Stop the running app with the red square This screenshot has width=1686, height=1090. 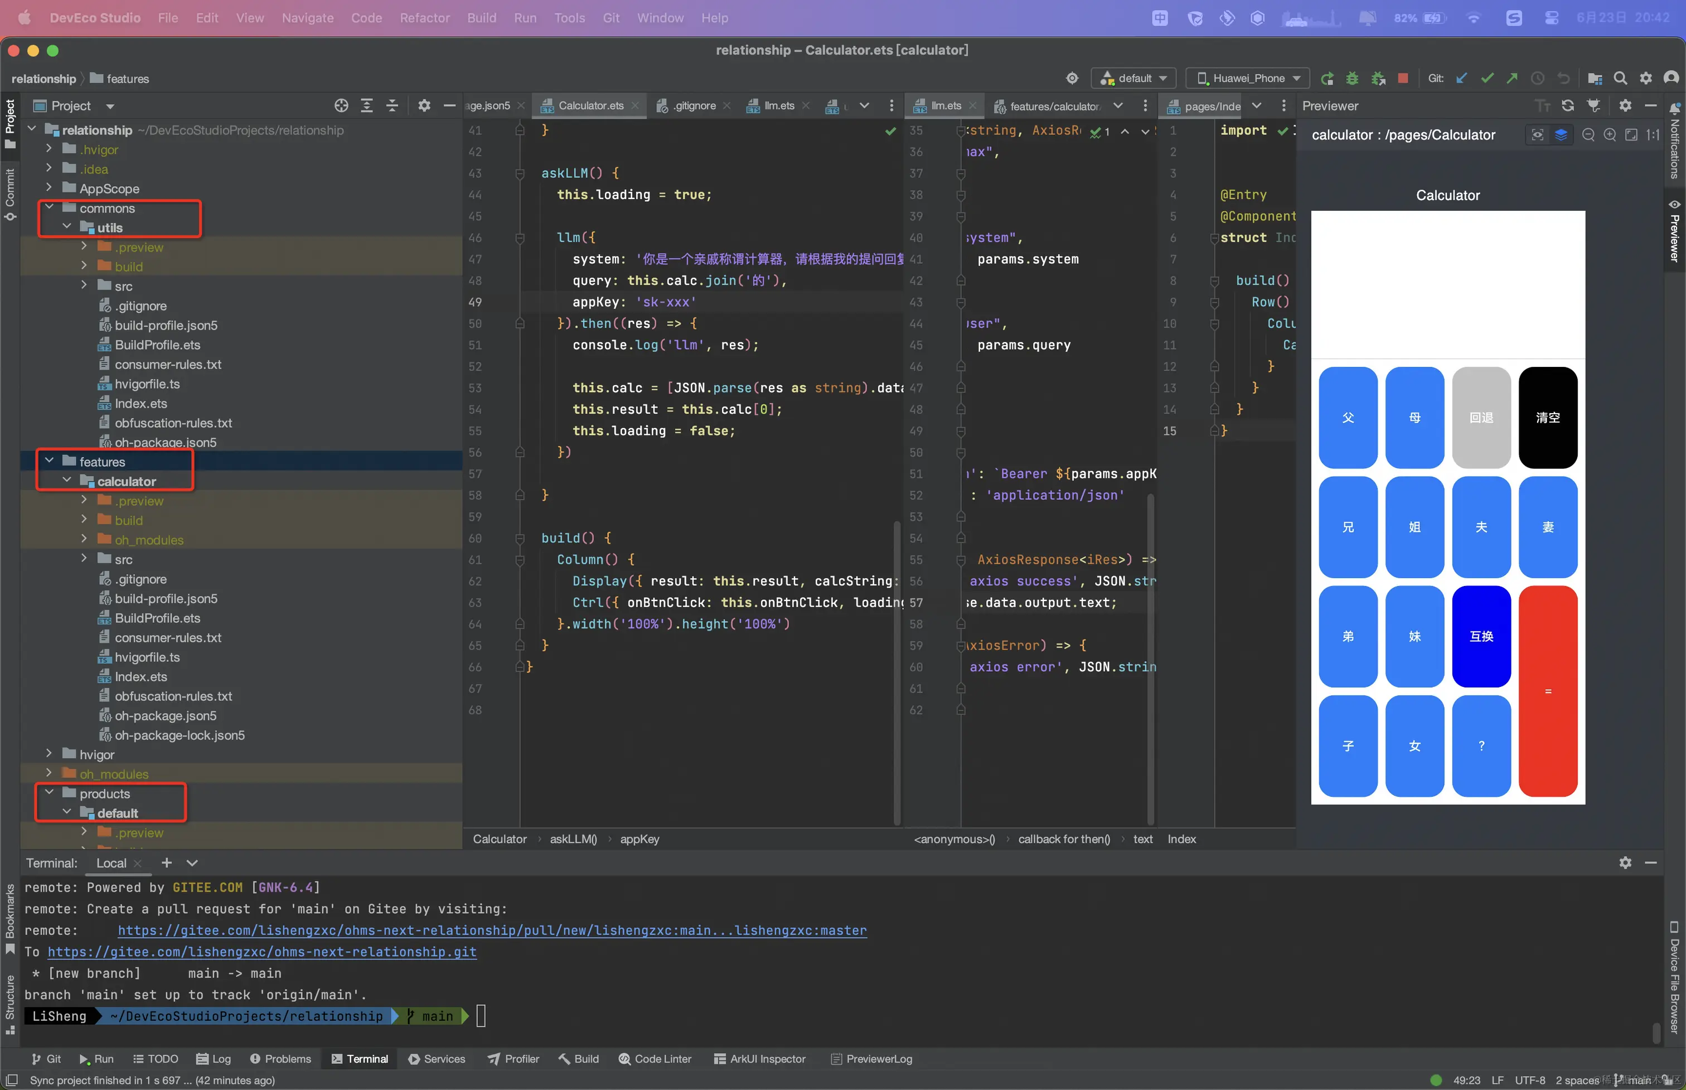click(1403, 78)
